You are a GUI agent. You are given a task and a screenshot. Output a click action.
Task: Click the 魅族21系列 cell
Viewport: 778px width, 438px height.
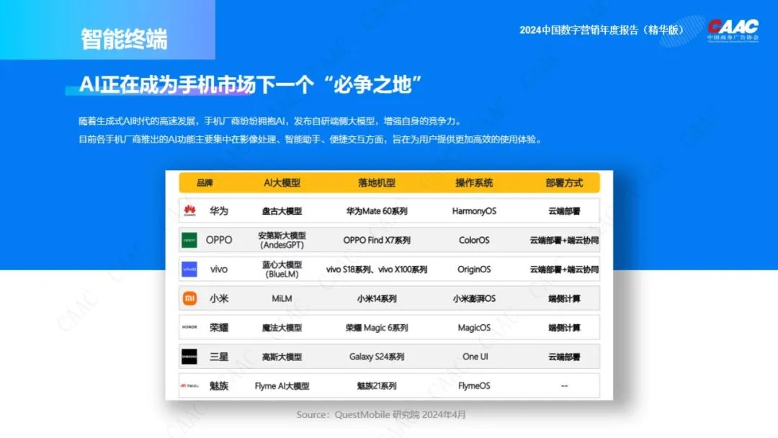tap(377, 385)
